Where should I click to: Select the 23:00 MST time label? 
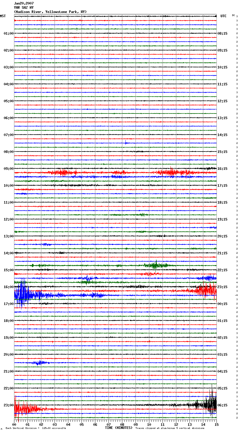[x=9, y=405]
